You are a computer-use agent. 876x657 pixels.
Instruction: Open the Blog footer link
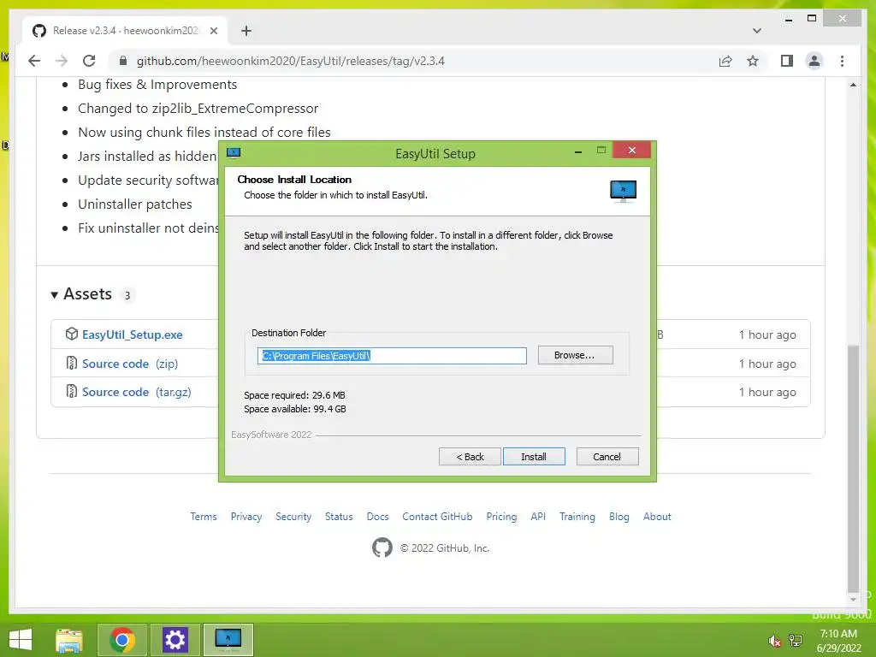tap(619, 517)
